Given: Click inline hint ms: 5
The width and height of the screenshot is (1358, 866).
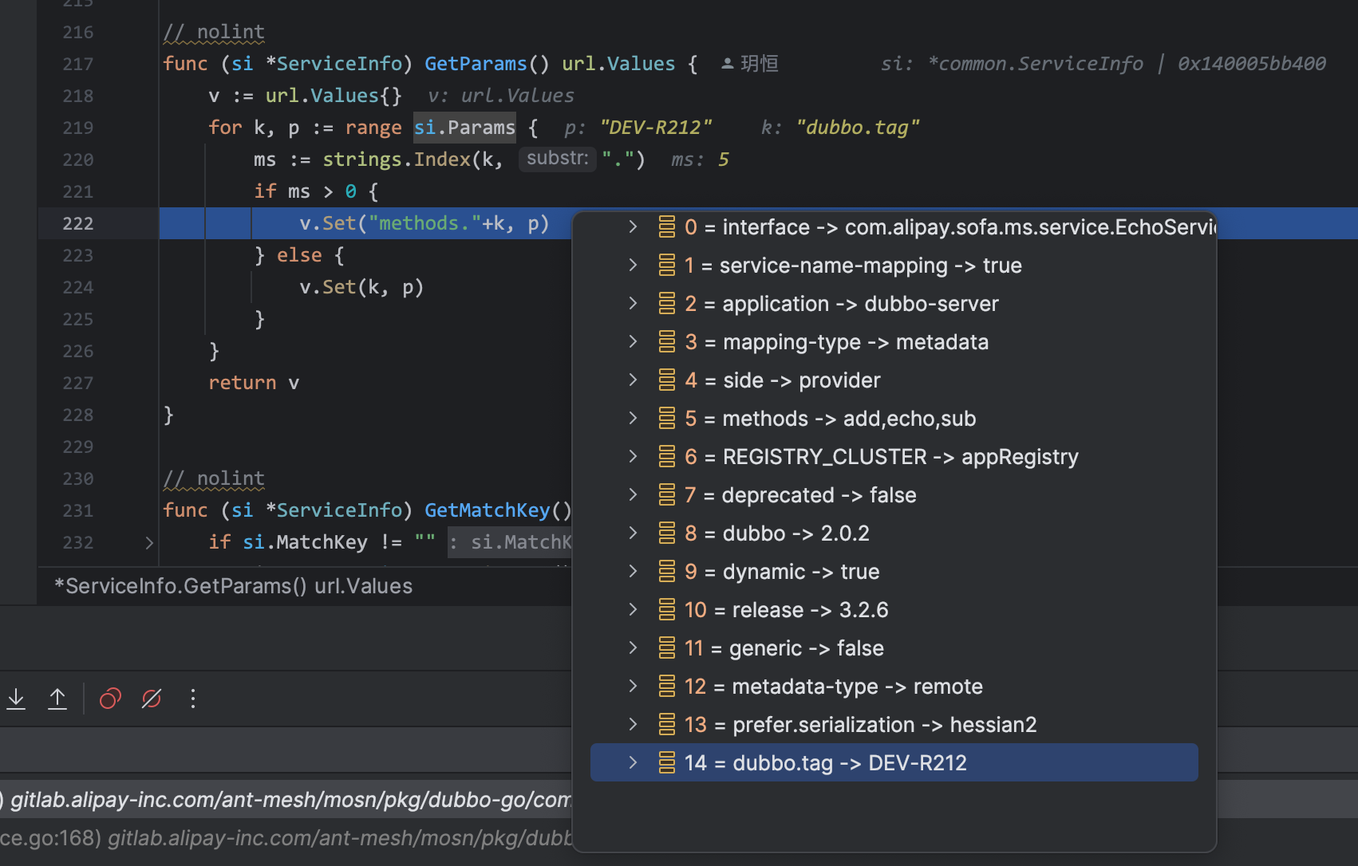Looking at the screenshot, I should [700, 159].
